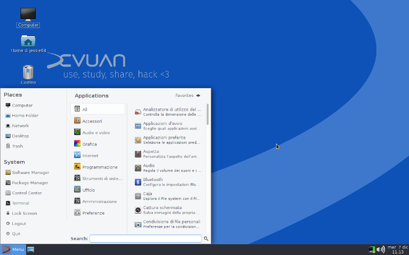Open network tray icon
Screen dimensions: 409x255
(x=372, y=250)
